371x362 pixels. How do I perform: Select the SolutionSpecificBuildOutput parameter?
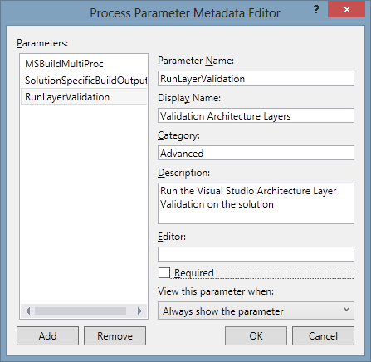[x=84, y=81]
